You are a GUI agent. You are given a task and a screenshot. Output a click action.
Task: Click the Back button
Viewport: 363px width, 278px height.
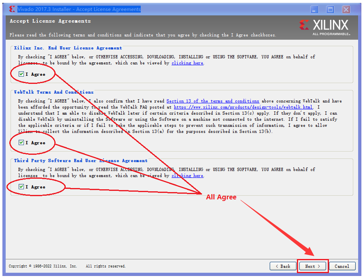point(283,266)
